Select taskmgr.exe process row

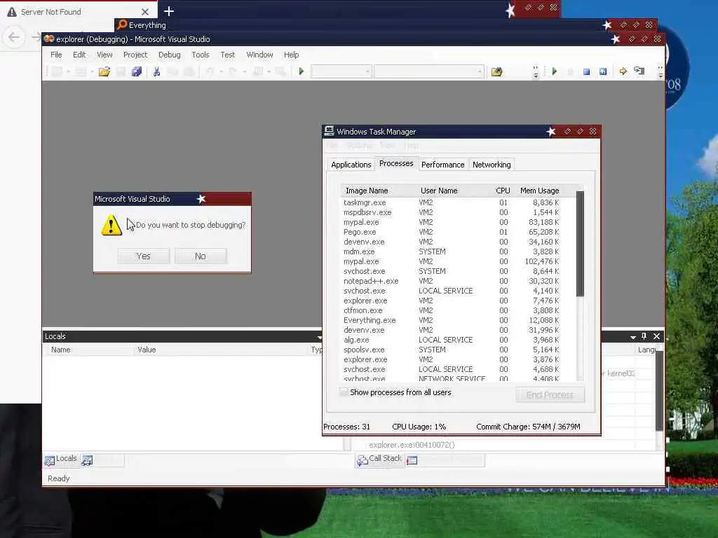click(451, 202)
